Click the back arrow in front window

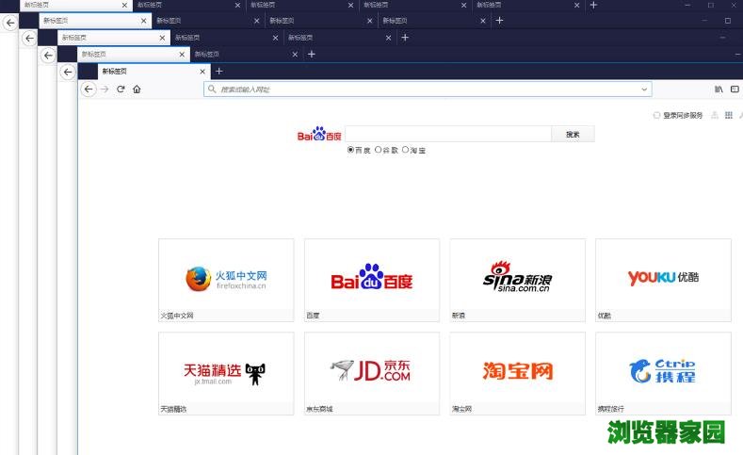coord(89,89)
